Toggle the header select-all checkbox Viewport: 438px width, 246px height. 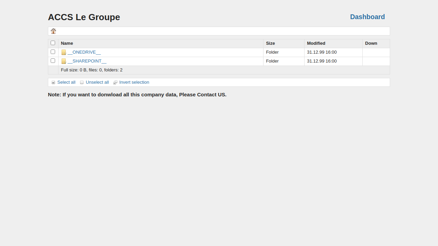53,43
